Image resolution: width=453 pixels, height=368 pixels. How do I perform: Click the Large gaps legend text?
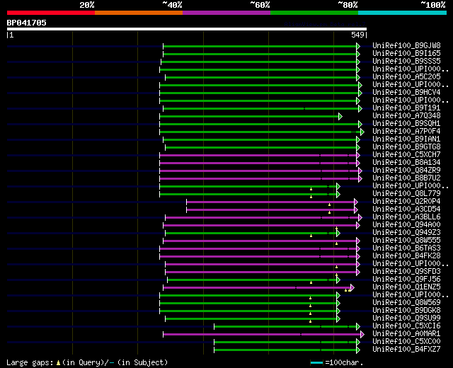point(30,362)
